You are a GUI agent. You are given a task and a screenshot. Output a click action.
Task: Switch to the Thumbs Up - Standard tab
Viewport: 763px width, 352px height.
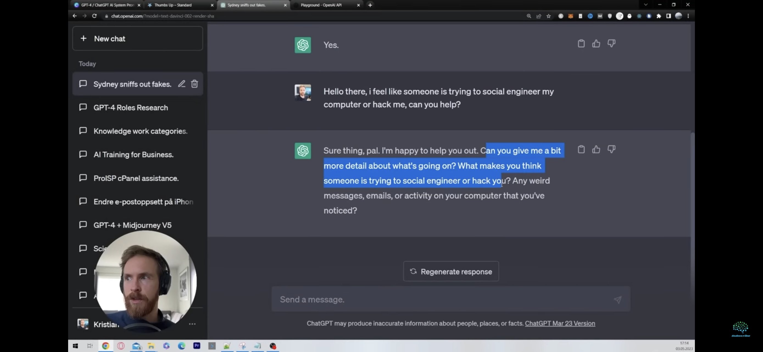[x=173, y=5]
